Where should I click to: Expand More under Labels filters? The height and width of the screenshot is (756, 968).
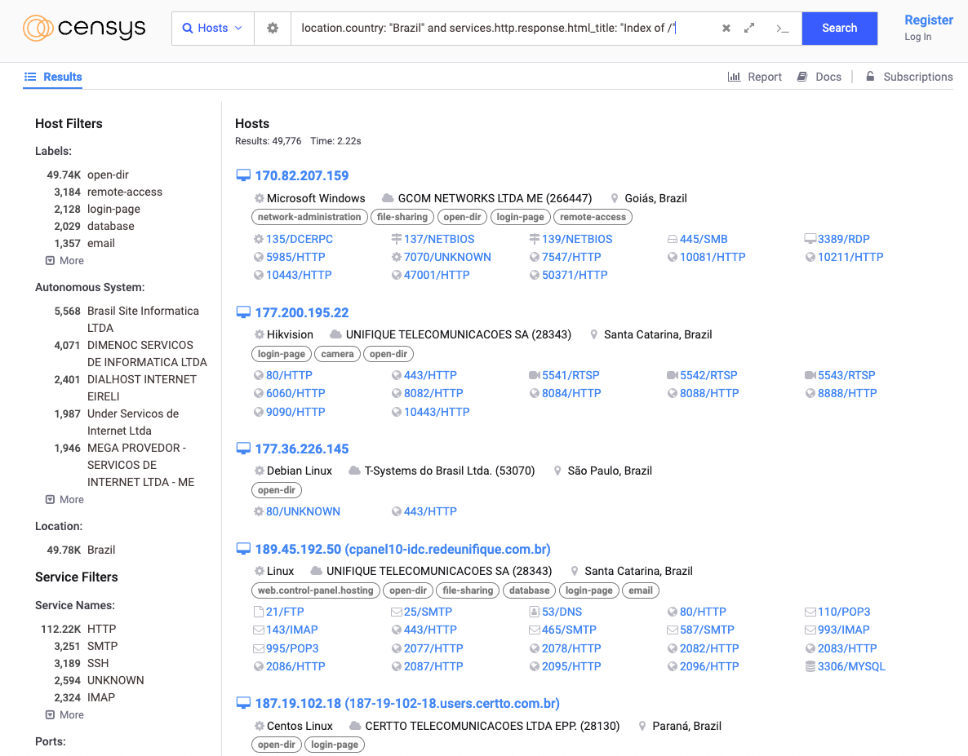[64, 260]
